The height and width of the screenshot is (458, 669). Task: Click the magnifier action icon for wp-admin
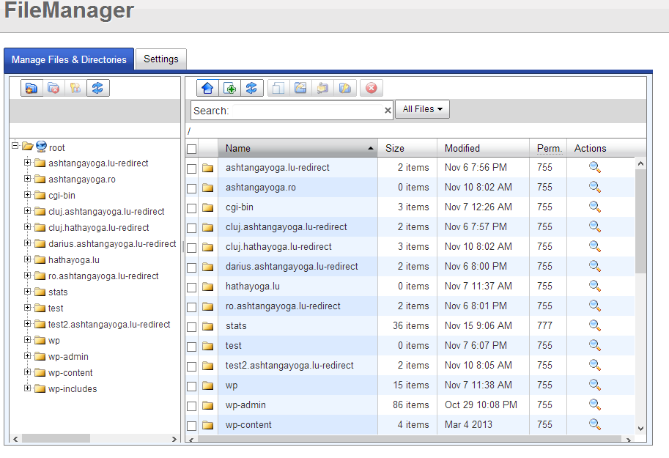pyautogui.click(x=595, y=405)
